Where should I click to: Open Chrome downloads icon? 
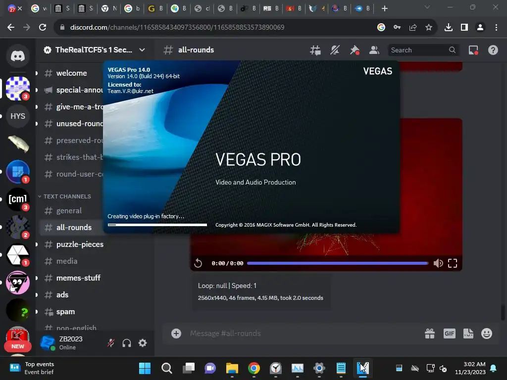[449, 27]
